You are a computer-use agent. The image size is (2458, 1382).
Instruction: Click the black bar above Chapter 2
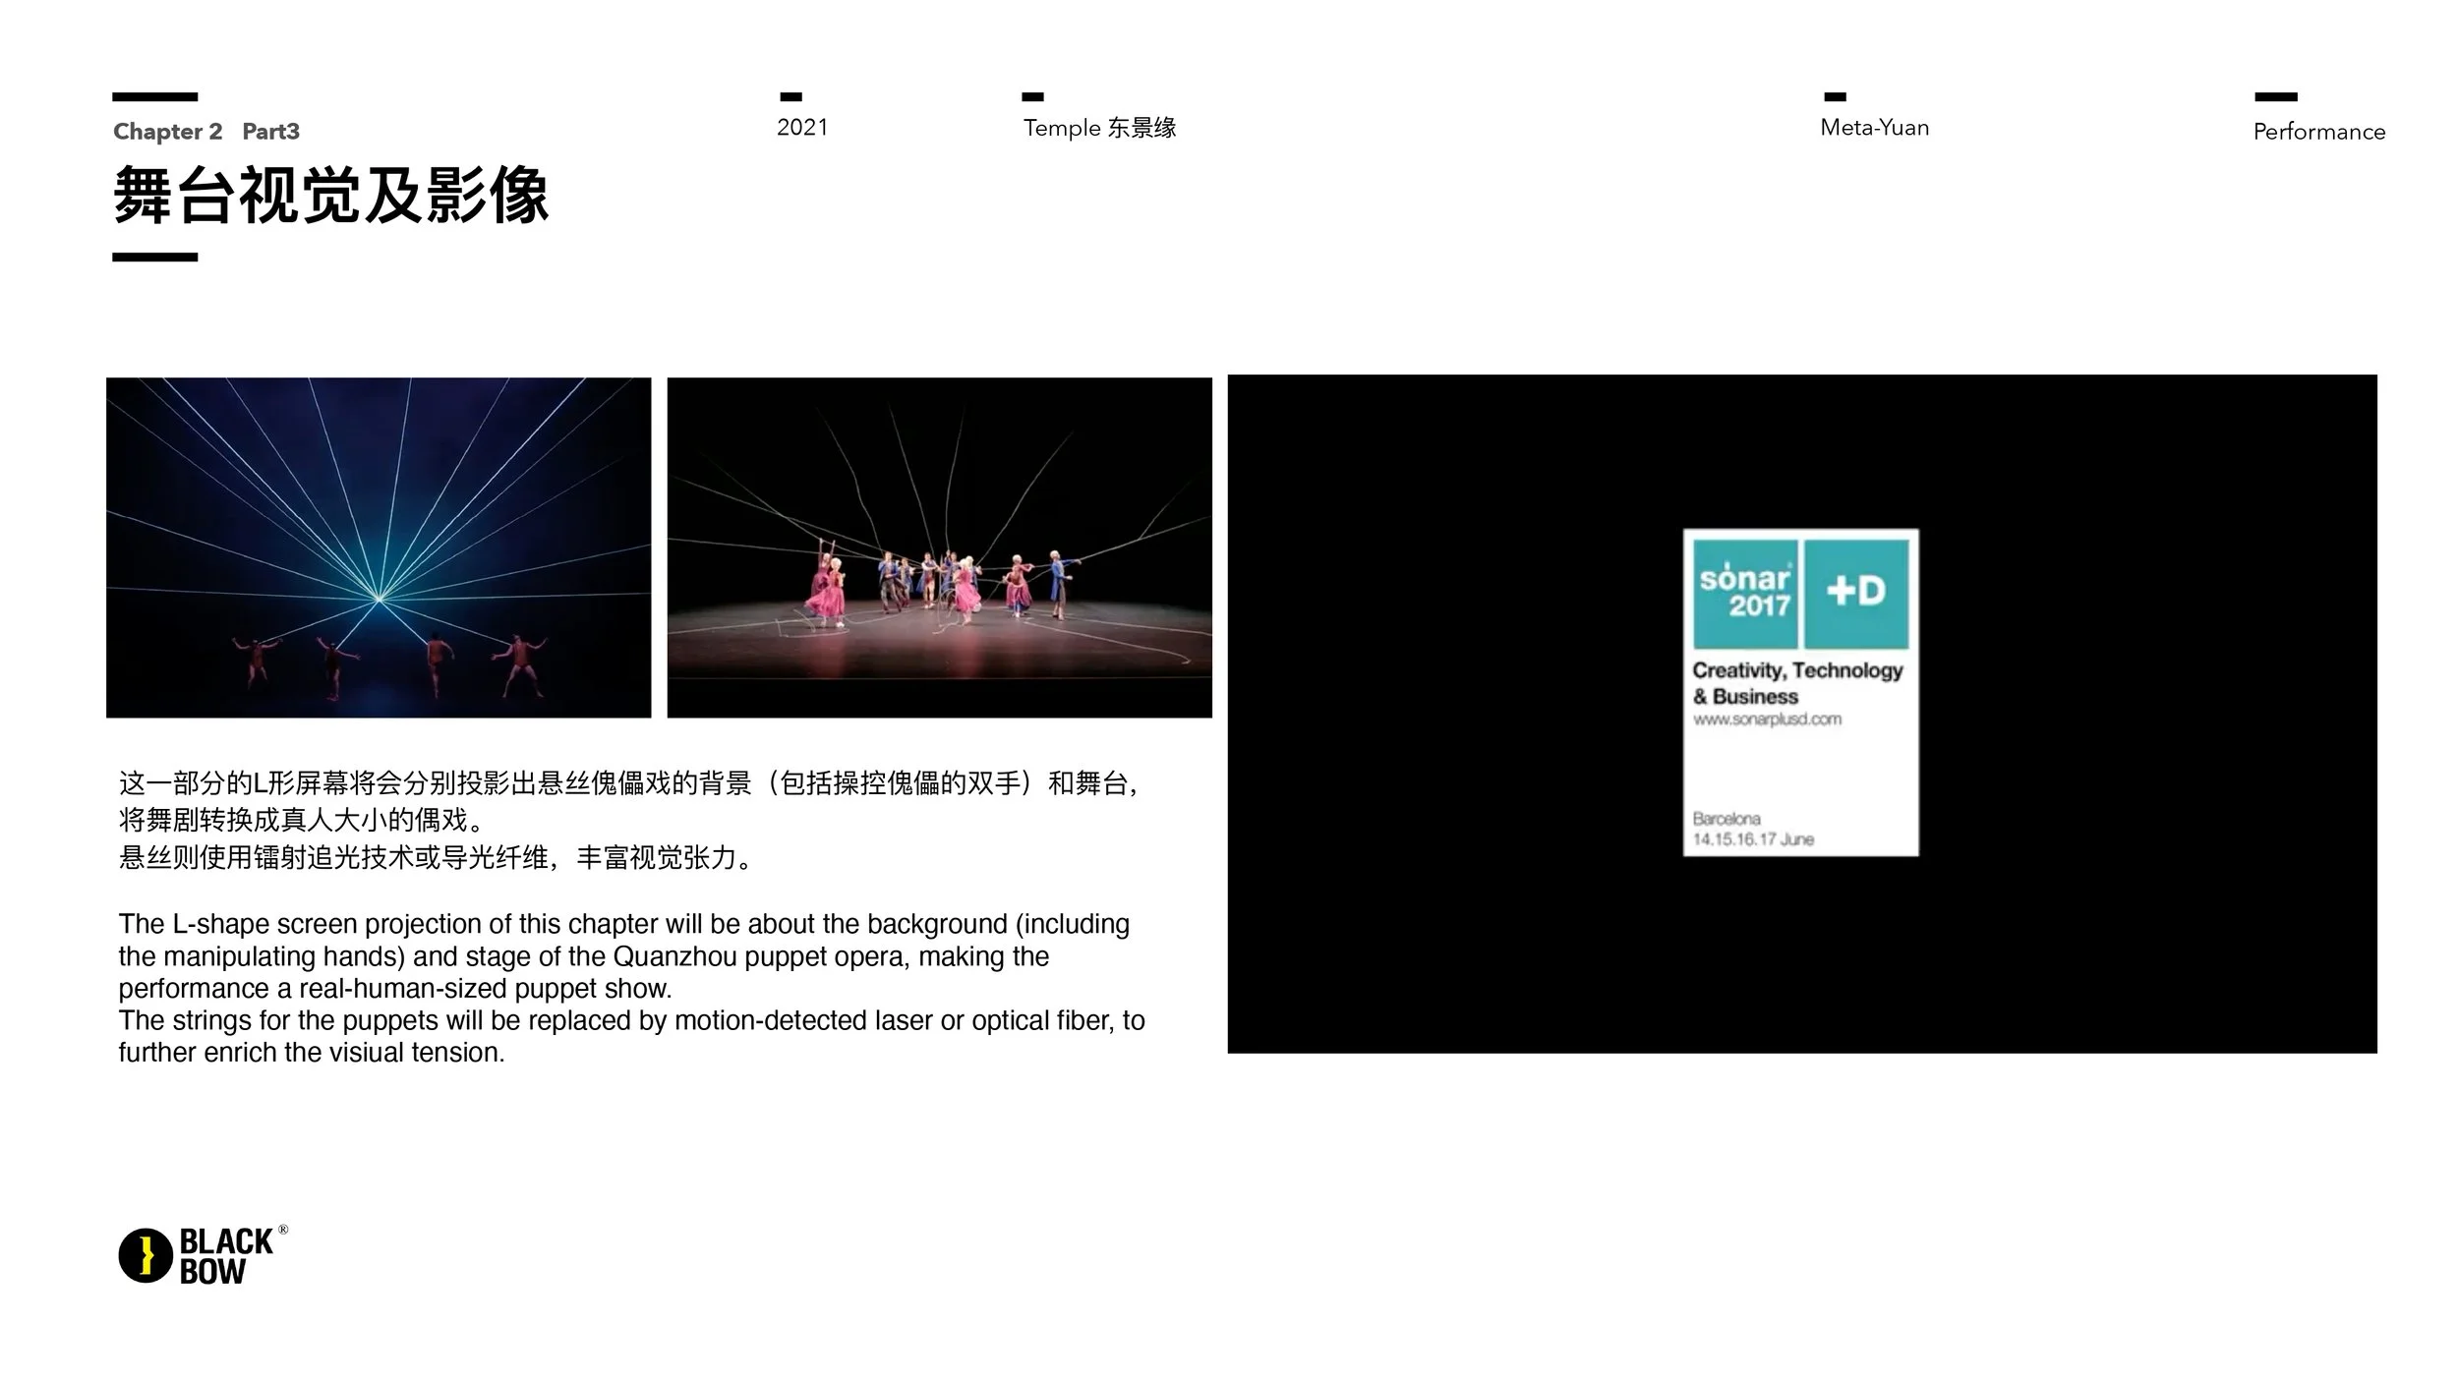click(154, 96)
